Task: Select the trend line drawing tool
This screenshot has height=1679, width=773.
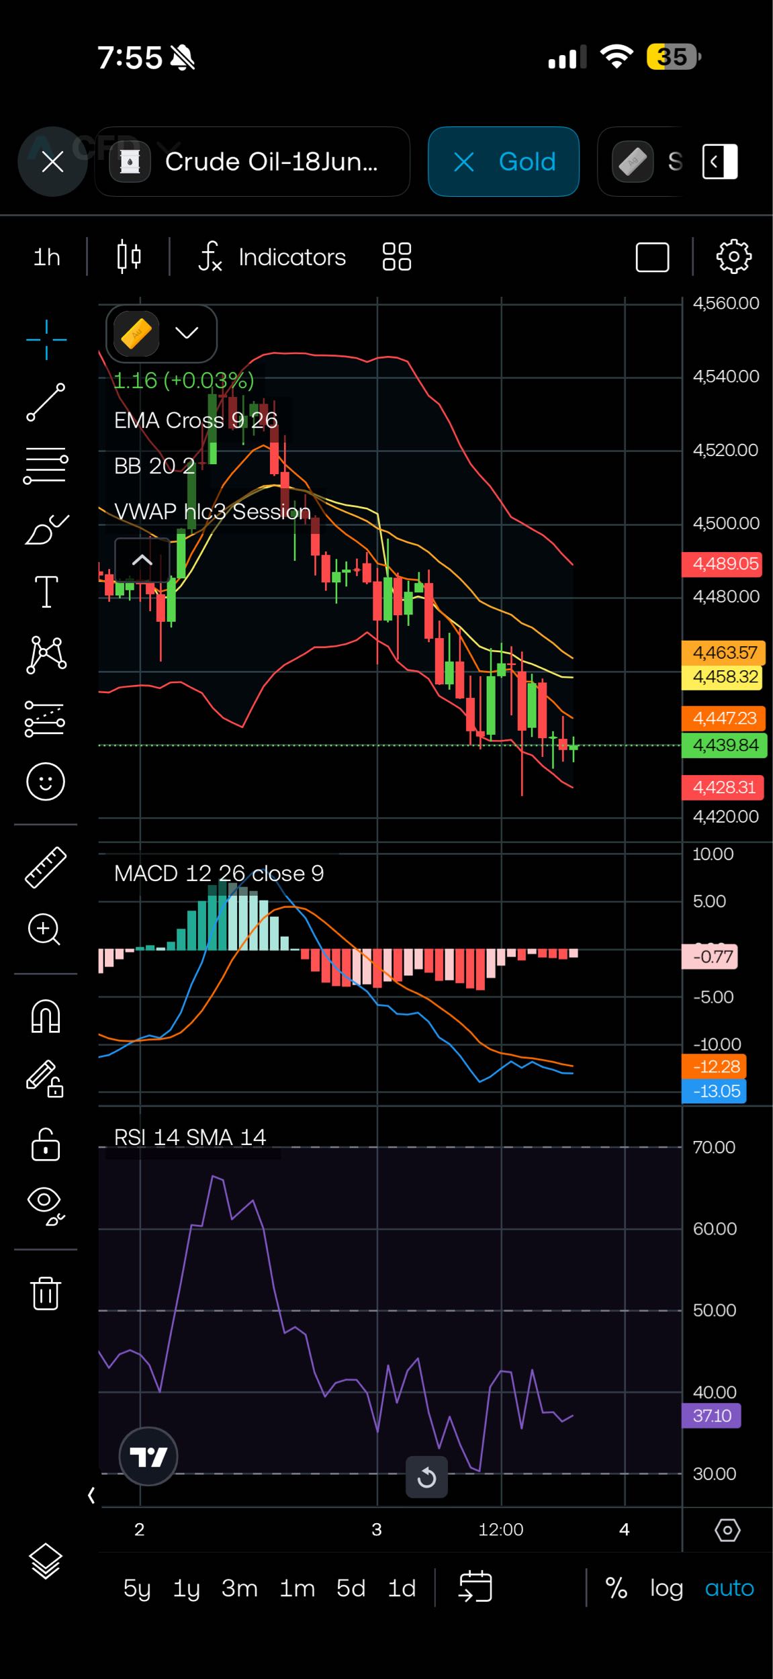Action: tap(46, 403)
